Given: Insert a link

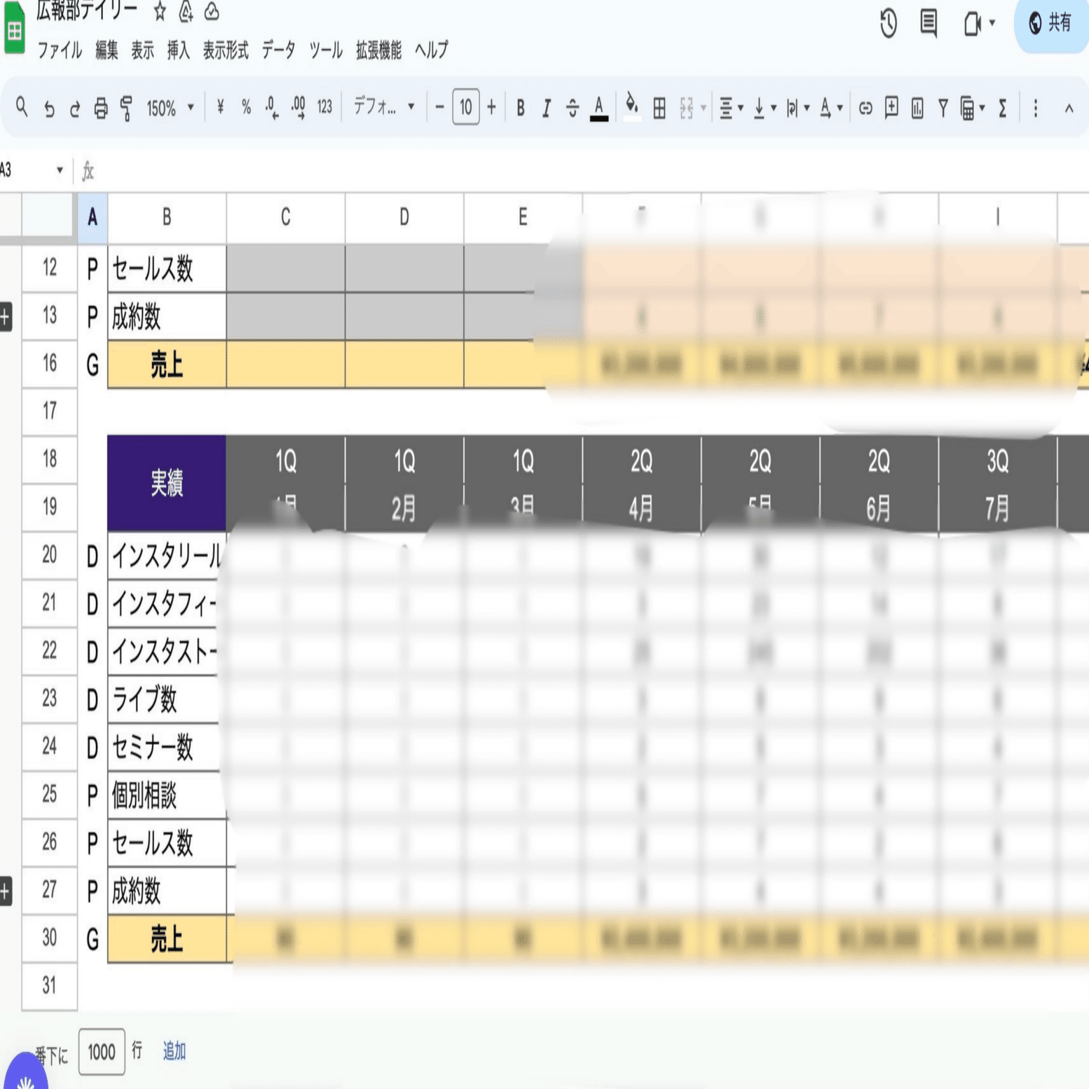Looking at the screenshot, I should pyautogui.click(x=865, y=108).
